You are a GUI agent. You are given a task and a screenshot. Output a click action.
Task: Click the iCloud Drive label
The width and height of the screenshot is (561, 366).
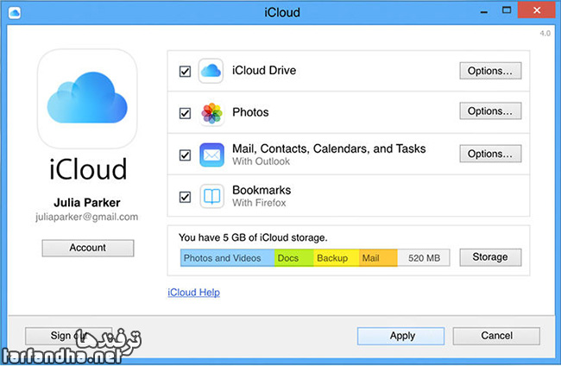[264, 70]
